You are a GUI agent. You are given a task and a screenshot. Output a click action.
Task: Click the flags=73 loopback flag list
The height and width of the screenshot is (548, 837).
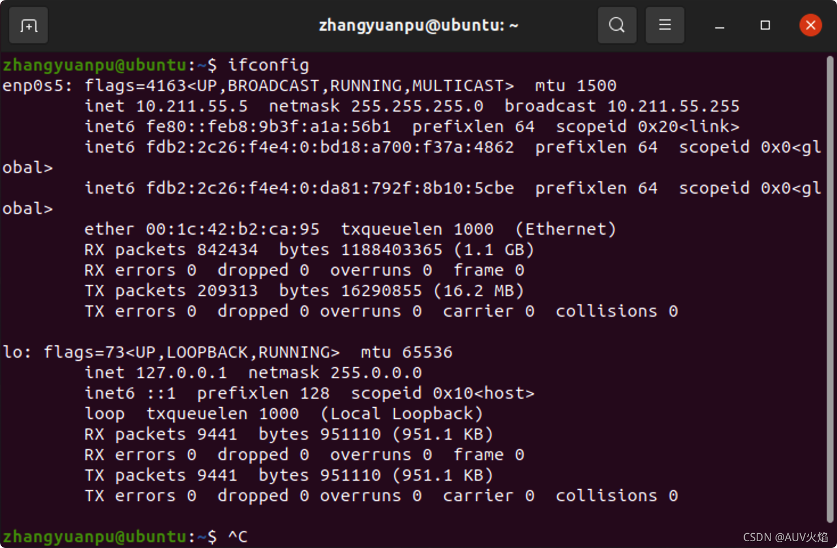point(192,352)
